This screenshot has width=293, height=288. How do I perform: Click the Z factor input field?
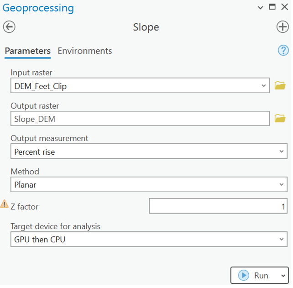tap(219, 206)
